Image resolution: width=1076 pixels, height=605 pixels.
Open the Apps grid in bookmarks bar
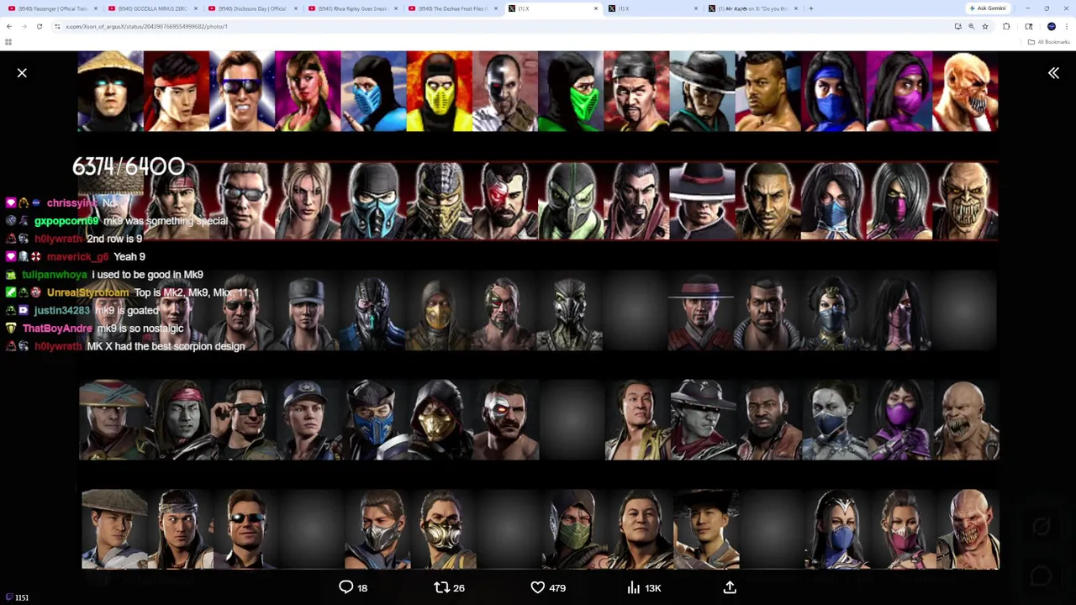click(8, 42)
